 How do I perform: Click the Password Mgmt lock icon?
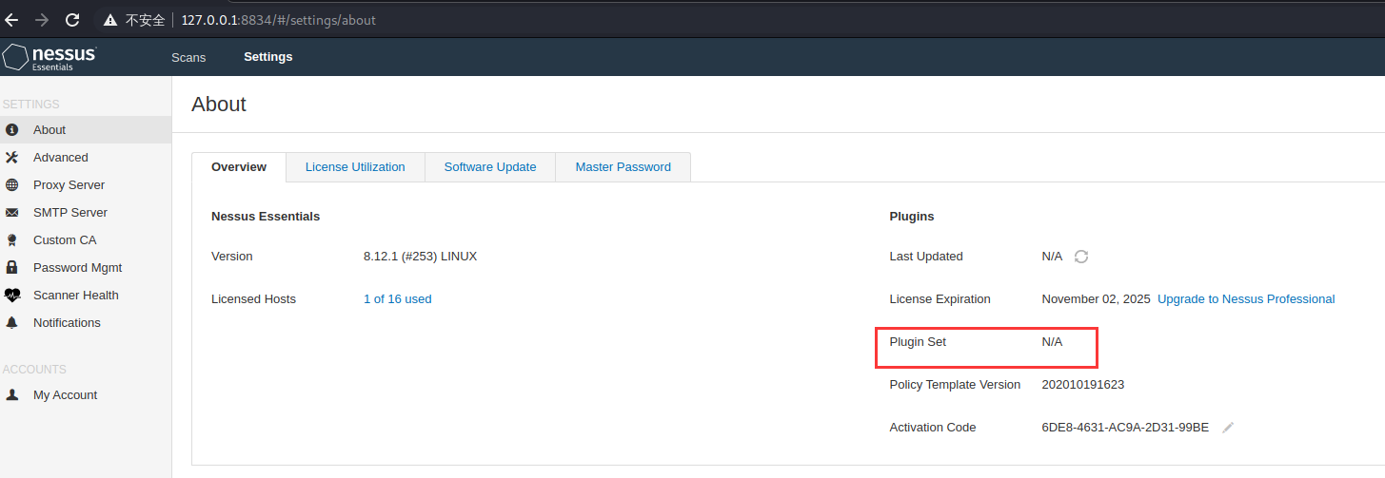tap(11, 268)
